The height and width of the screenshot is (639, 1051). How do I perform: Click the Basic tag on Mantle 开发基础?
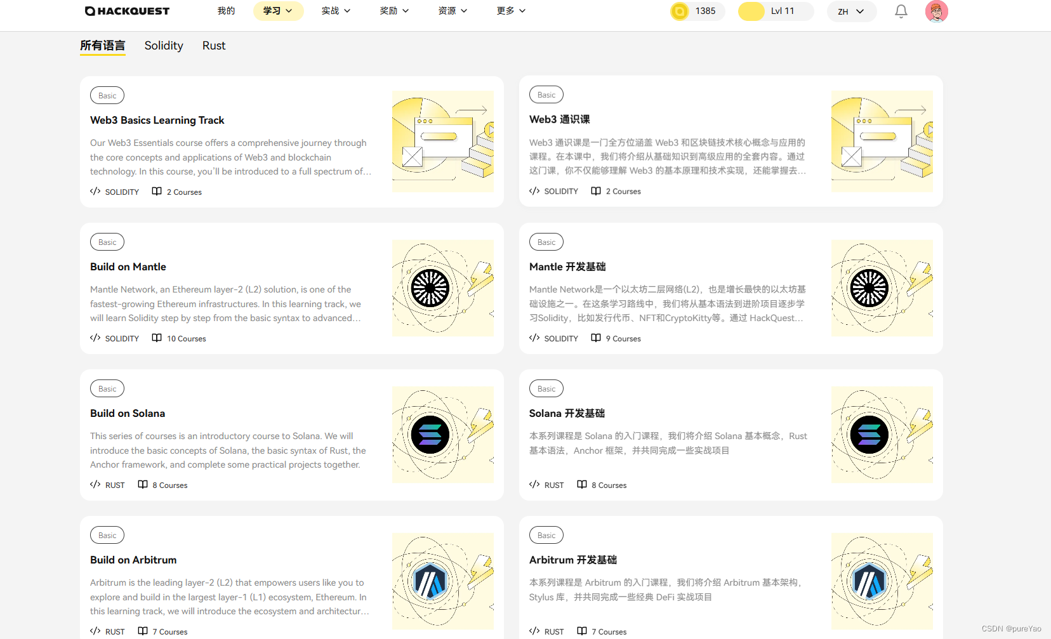point(546,242)
